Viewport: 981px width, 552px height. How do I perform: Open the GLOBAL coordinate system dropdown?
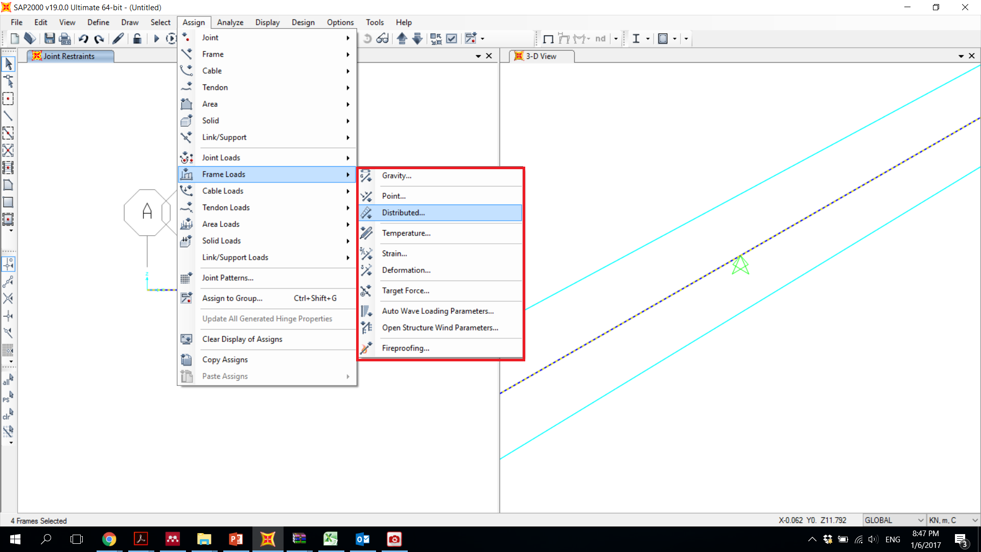pos(894,520)
